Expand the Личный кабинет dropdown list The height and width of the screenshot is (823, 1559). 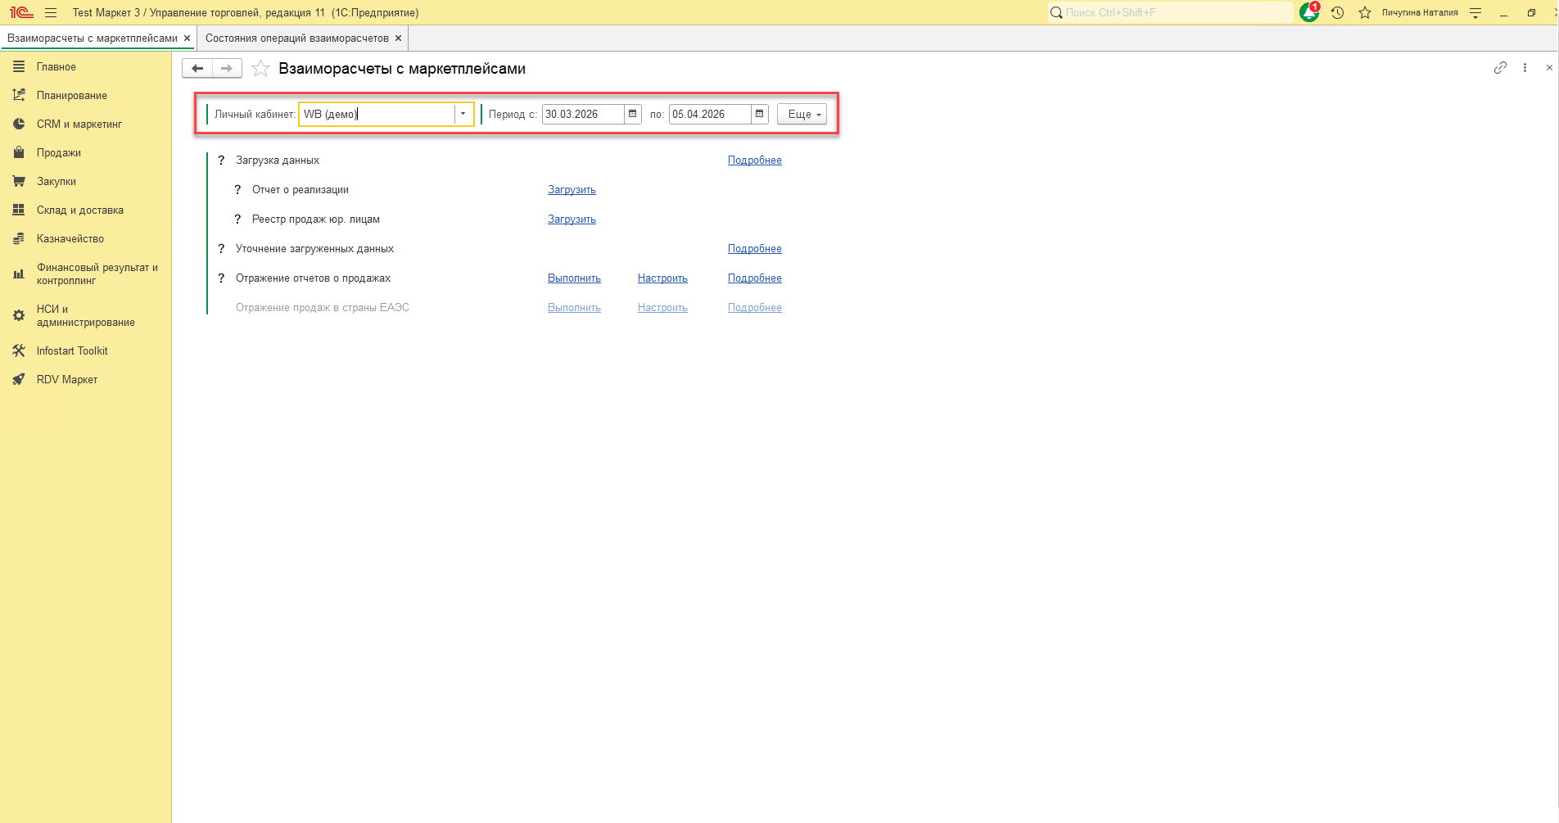tap(463, 114)
